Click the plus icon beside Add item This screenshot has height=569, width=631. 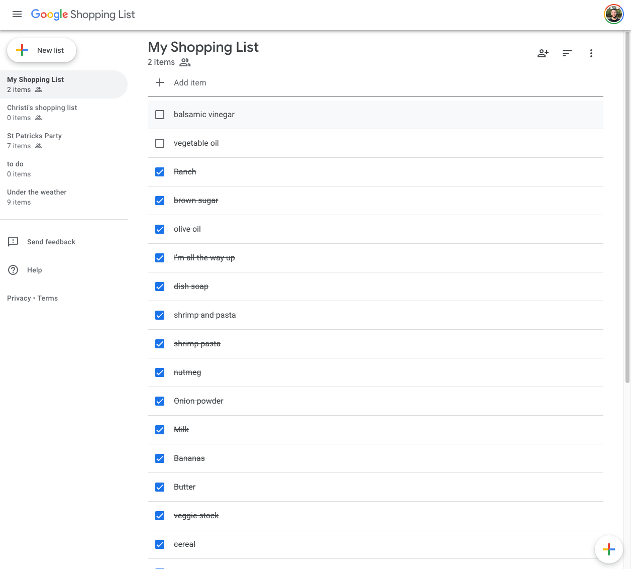tap(160, 82)
